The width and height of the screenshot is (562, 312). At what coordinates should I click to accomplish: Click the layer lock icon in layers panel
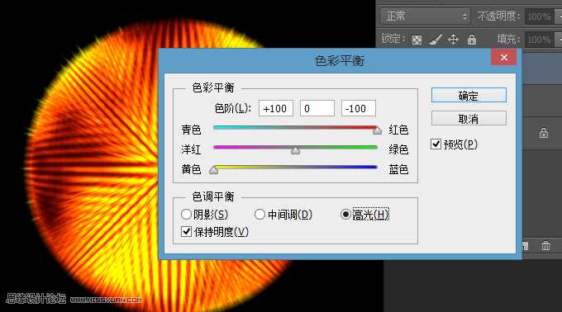click(x=543, y=133)
